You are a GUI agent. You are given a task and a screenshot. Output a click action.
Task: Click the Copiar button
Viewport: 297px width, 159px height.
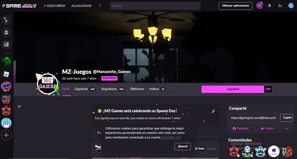point(287,118)
